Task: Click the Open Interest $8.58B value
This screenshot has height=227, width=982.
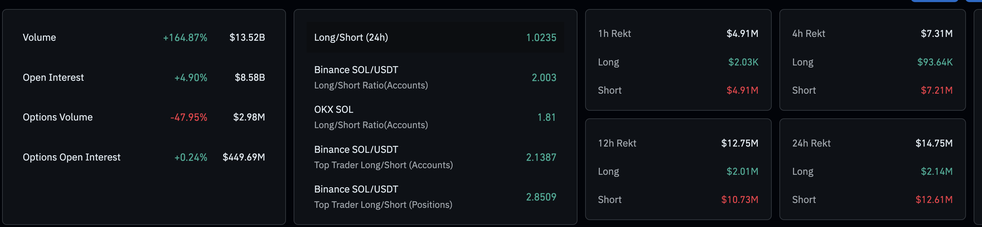Action: tap(250, 77)
